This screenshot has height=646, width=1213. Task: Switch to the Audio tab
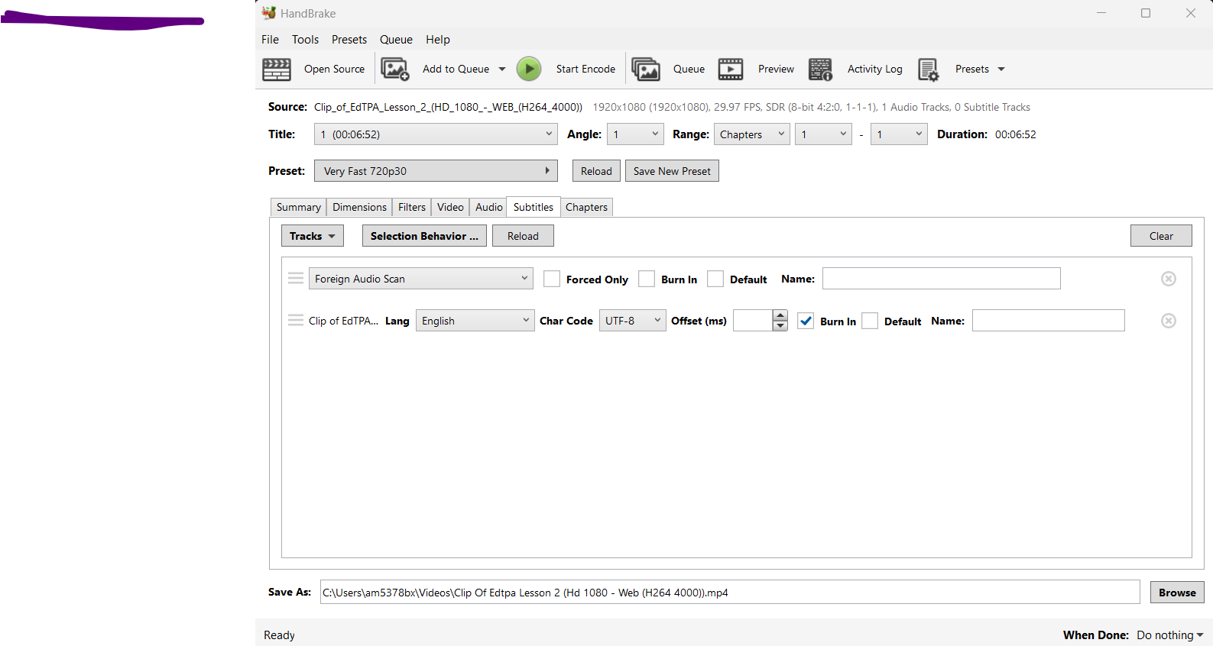(488, 207)
